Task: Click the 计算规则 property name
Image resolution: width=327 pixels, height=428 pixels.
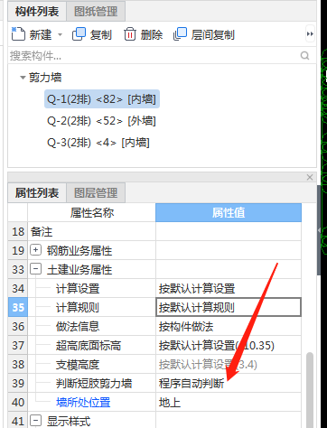Action: [78, 307]
